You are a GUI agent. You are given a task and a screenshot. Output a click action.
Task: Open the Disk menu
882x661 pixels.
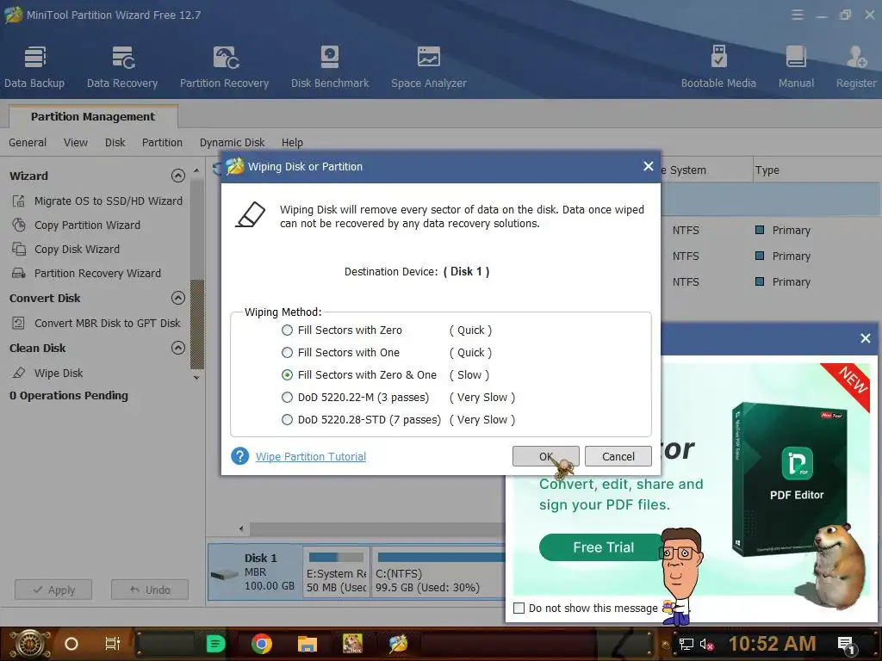[x=115, y=143]
